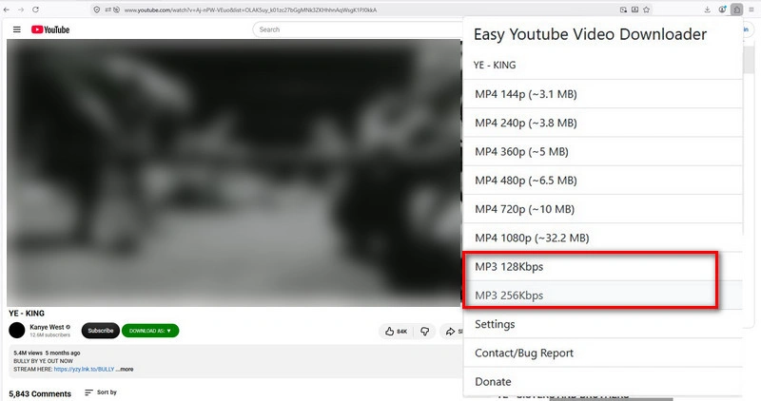The height and width of the screenshot is (401, 761).
Task: Reload the page with the refresh icon
Action: 35,10
